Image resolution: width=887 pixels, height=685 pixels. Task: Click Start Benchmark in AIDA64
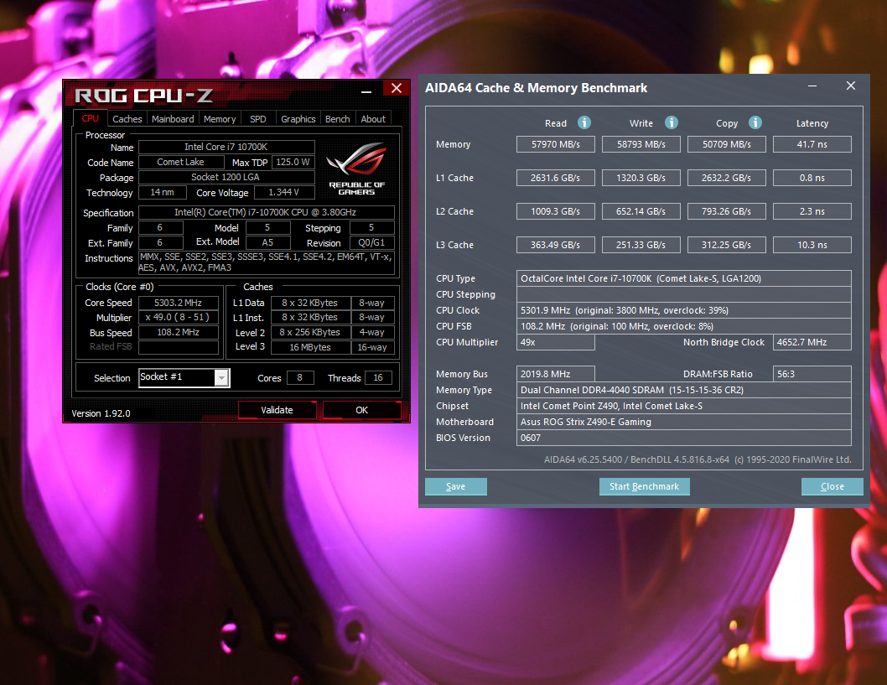(x=645, y=486)
